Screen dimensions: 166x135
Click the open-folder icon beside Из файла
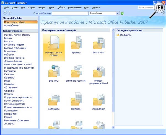point(118,35)
